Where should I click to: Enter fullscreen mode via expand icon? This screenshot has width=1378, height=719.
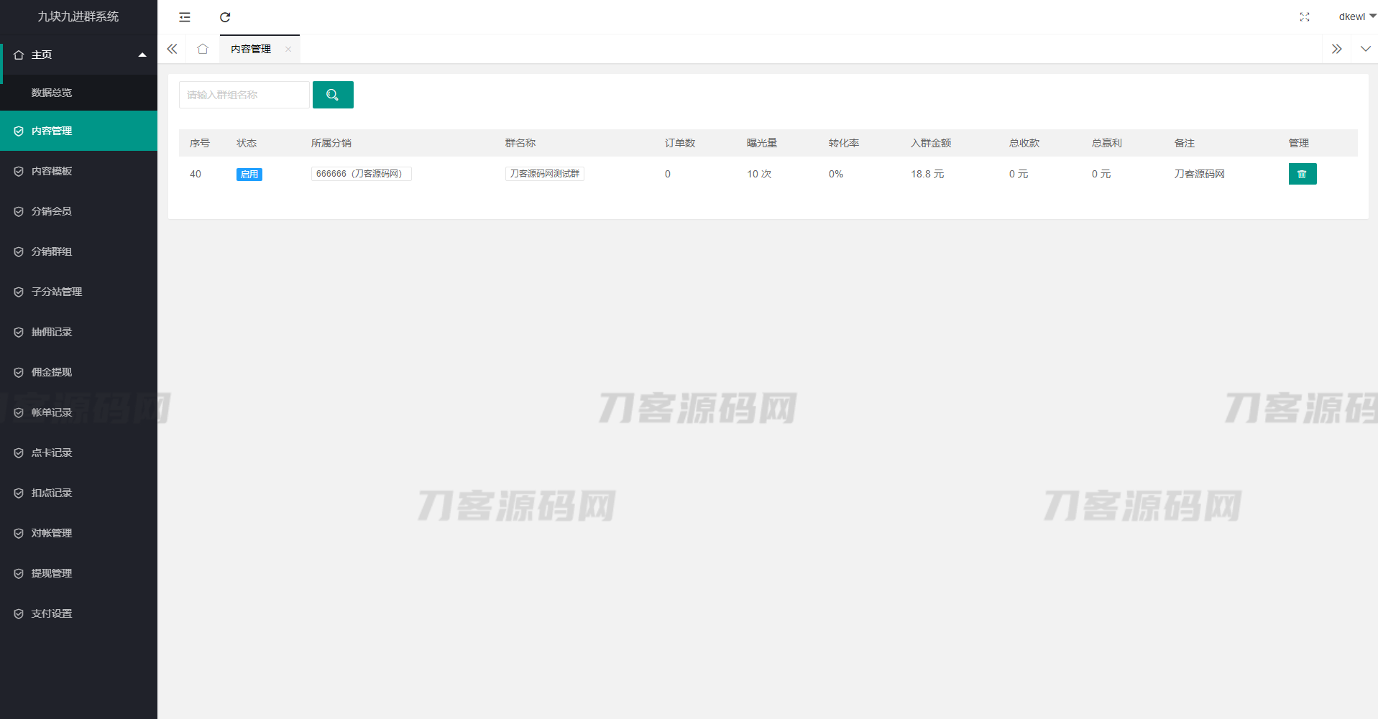tap(1304, 17)
